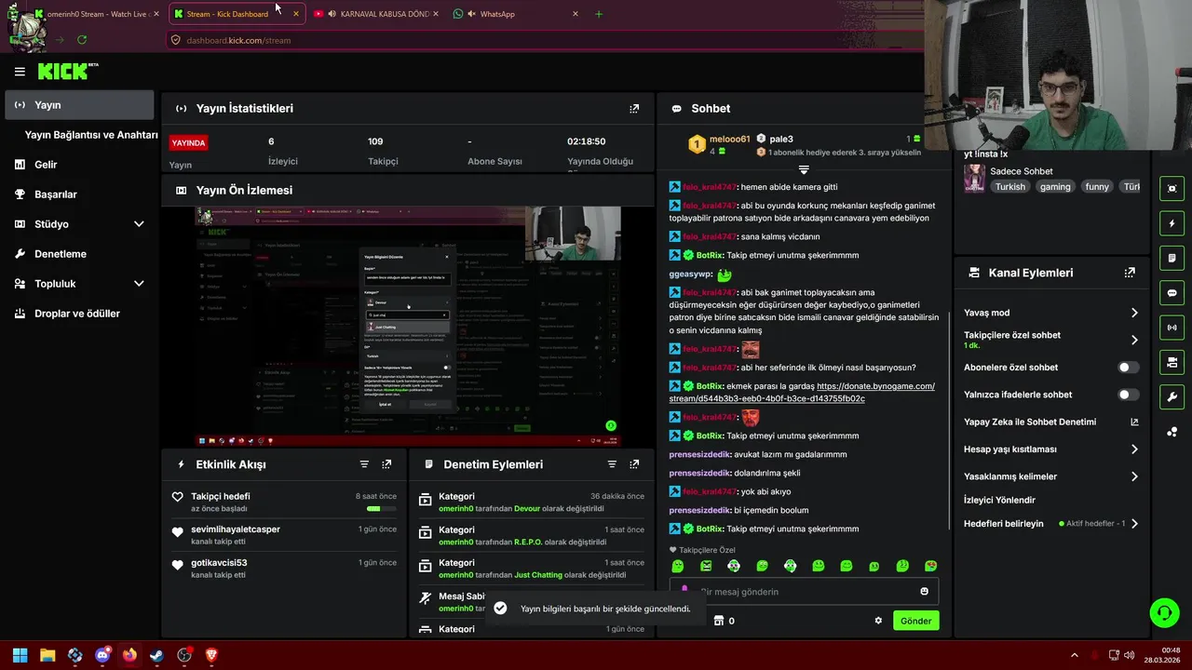Viewport: 1192px width, 670px height.
Task: Focus the Bir mesaj gönderin input
Action: (x=806, y=592)
